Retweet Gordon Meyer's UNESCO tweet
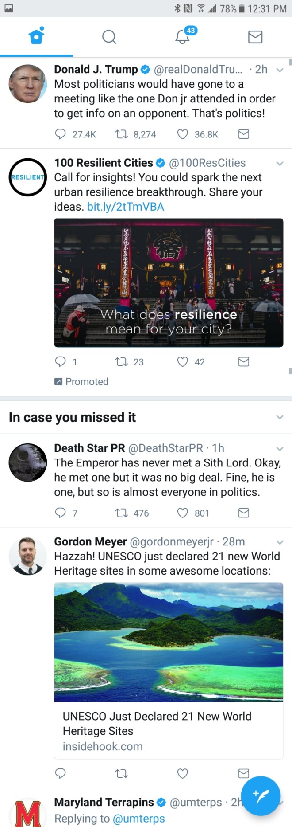The width and height of the screenshot is (292, 827). 121,773
